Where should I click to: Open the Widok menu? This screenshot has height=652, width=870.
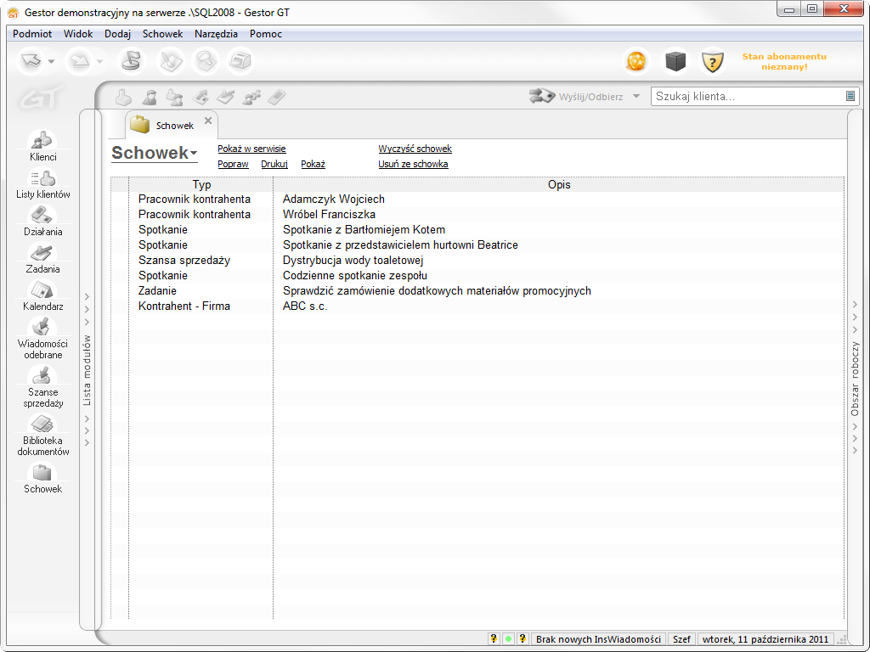78,34
